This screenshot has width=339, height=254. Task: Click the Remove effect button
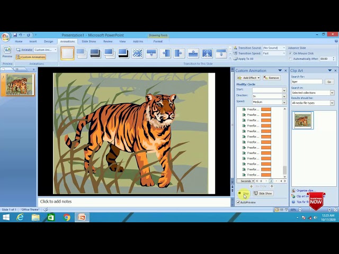(x=272, y=78)
